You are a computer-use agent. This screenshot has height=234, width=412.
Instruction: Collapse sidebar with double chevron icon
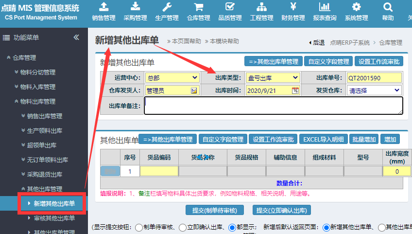coord(76,37)
